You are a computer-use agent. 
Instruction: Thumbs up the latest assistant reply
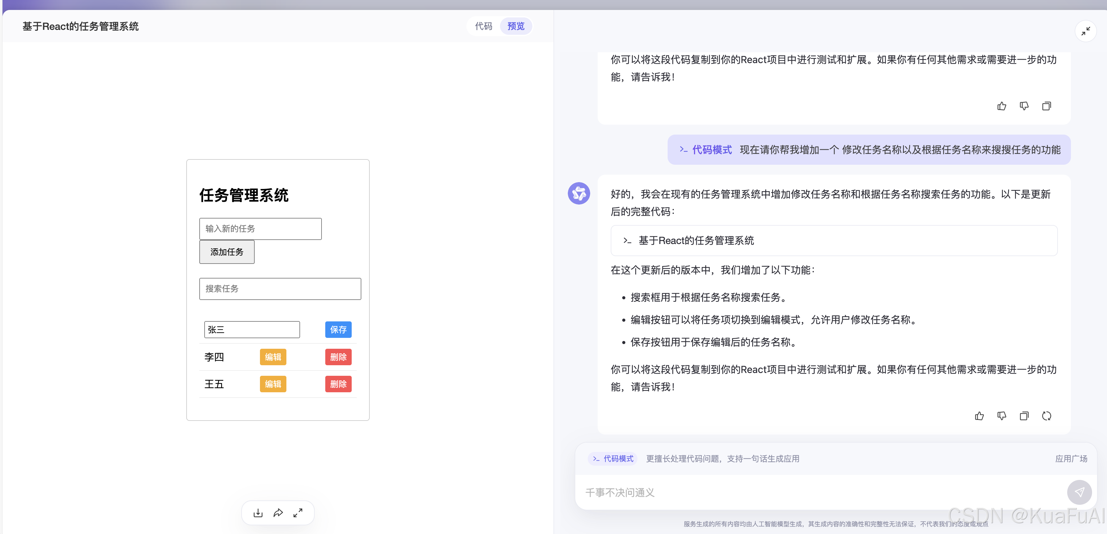[980, 416]
